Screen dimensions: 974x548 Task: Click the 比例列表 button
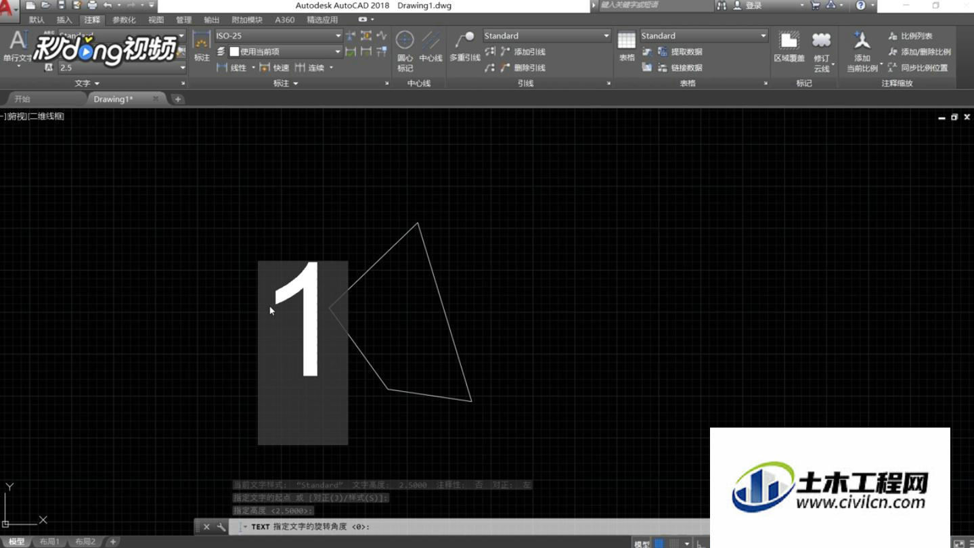click(910, 36)
